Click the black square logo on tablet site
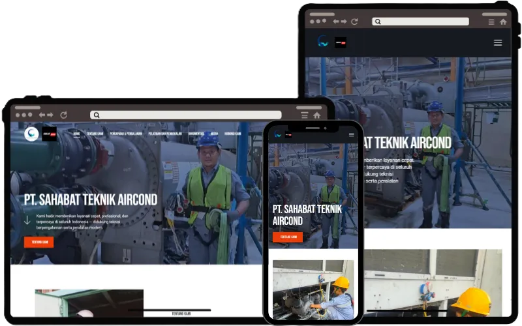Viewport: 522px width, 326px height. point(341,42)
